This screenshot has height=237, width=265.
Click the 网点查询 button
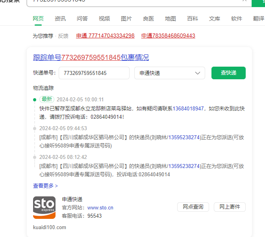(193, 207)
